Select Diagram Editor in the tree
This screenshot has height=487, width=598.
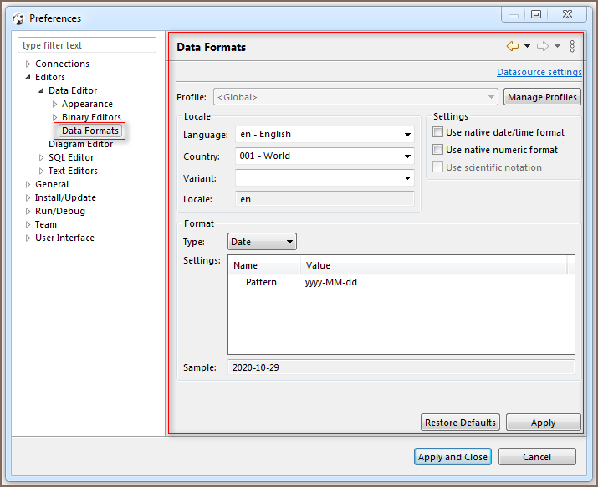coord(80,144)
